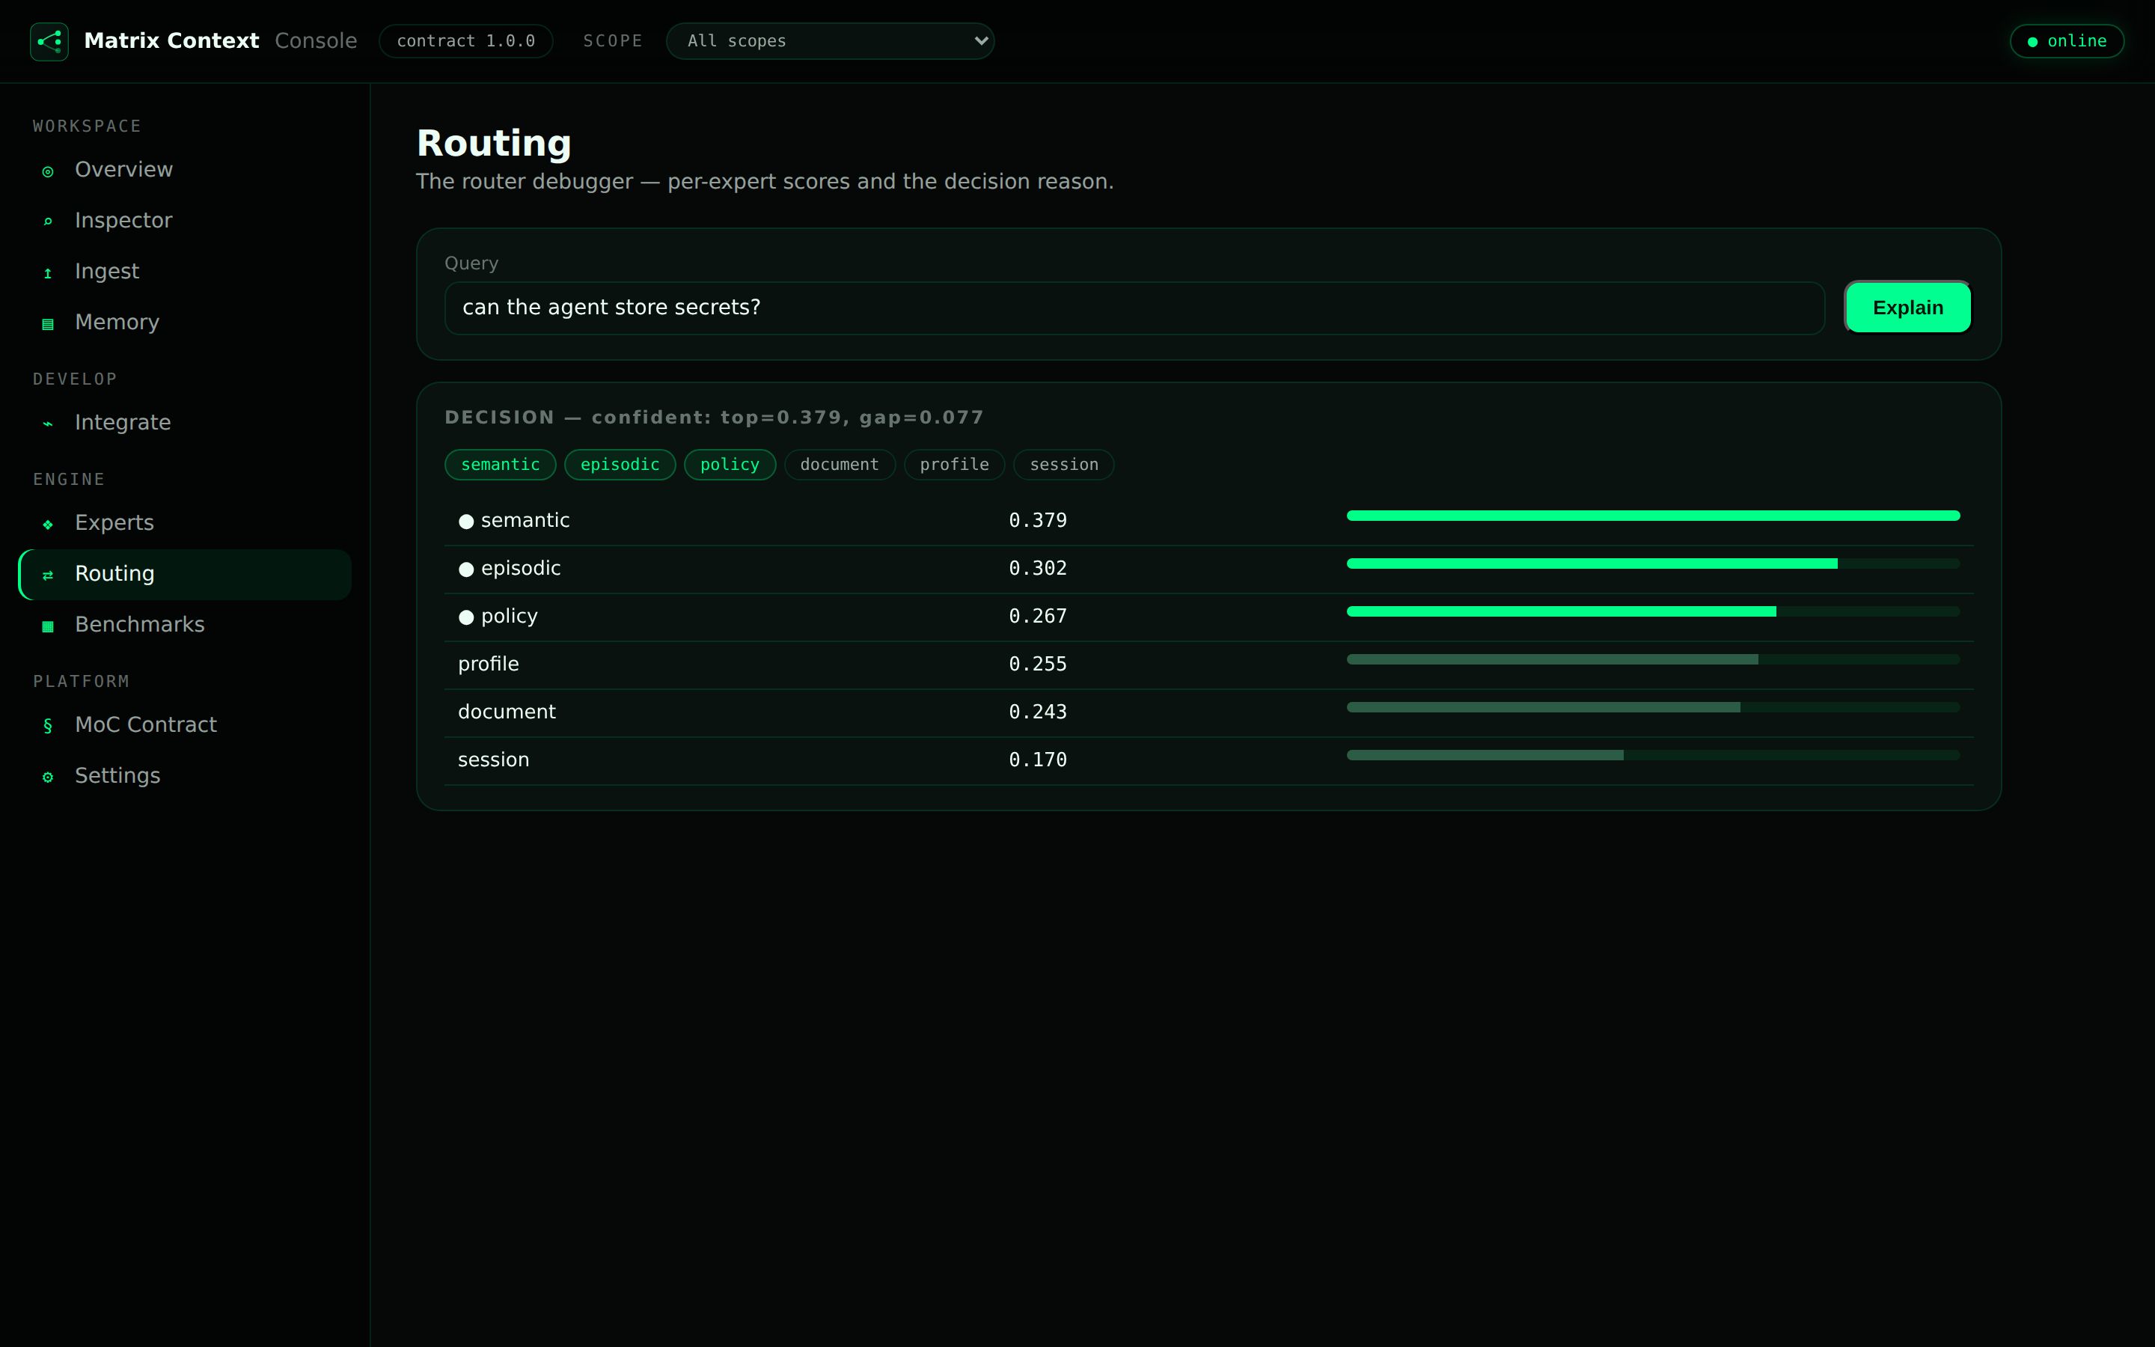Screen dimensions: 2155x1347
Task: Open the Overview page
Action: (x=186, y=169)
